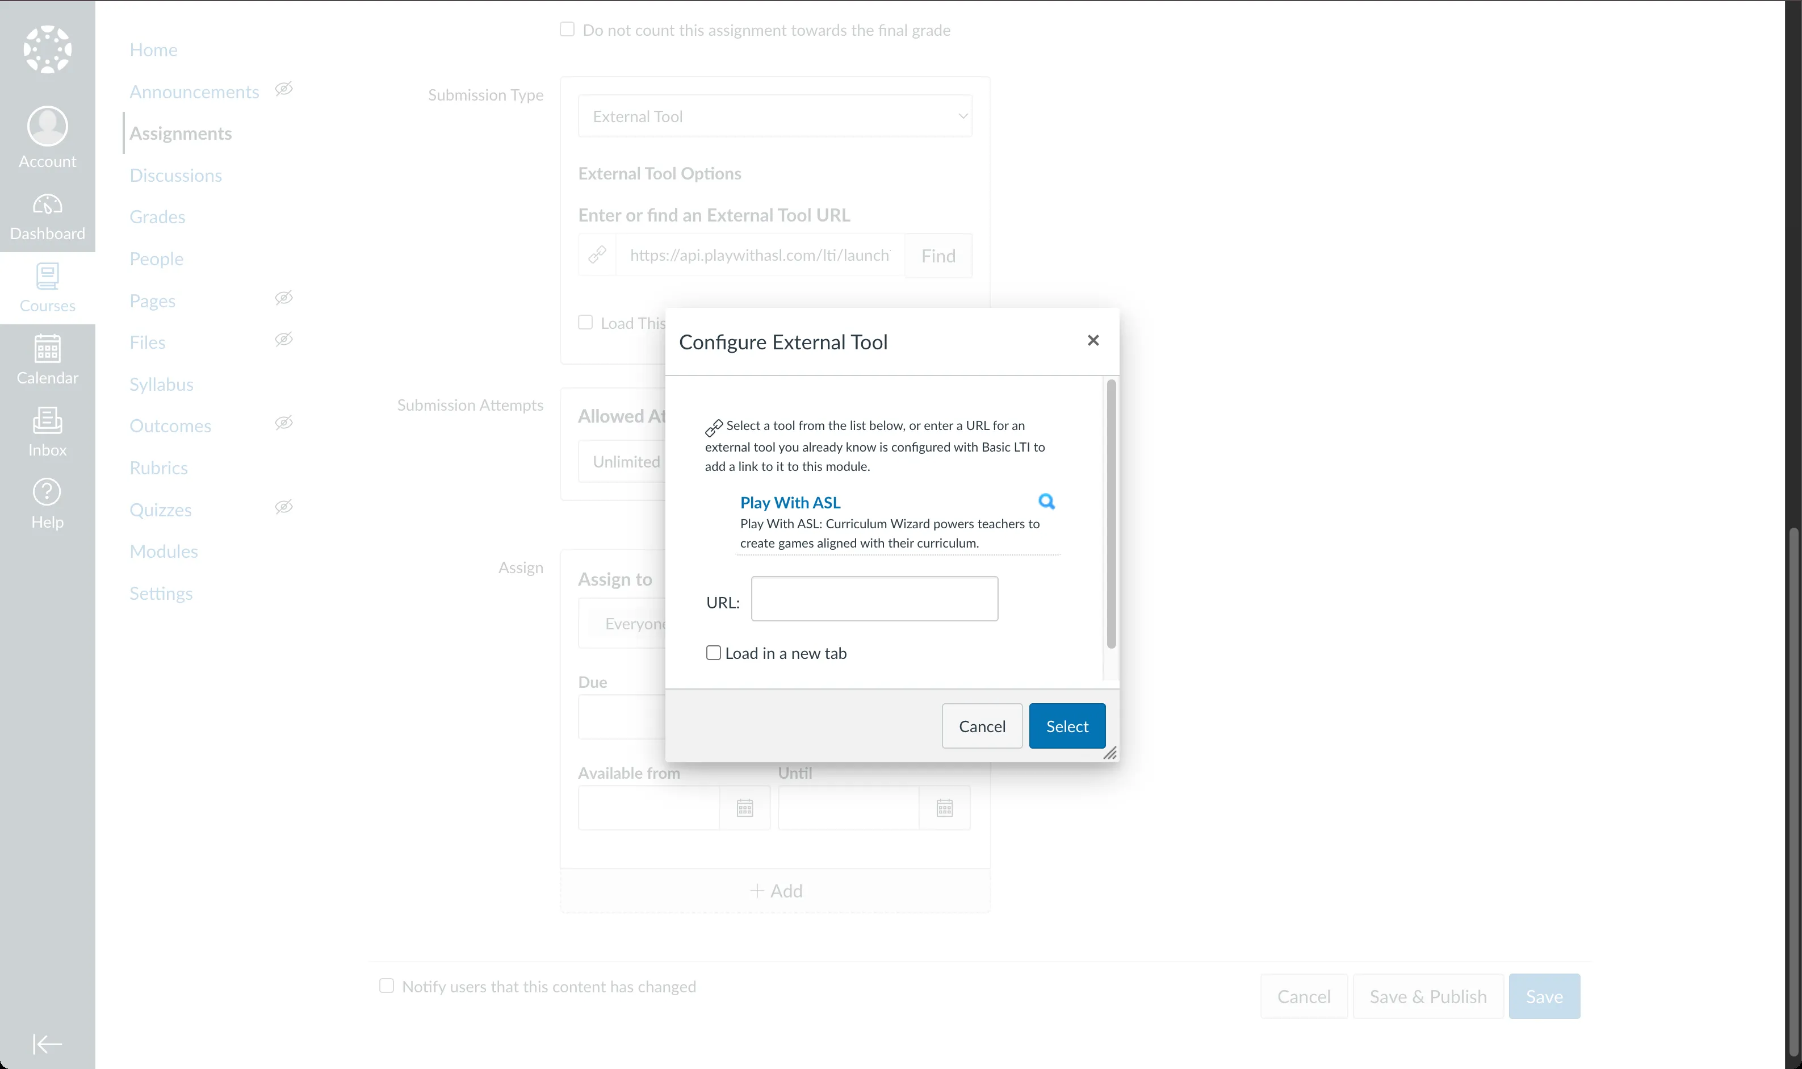Open the Submission Type External Tool dropdown
Image resolution: width=1802 pixels, height=1069 pixels.
click(776, 116)
